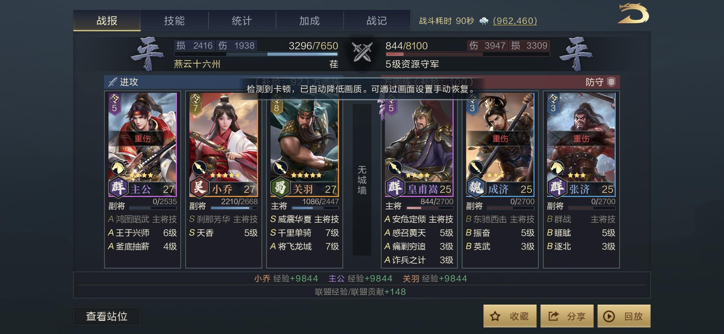The image size is (724, 334).
Task: Click the 魏 faction badge on 成济
Action: tap(475, 187)
